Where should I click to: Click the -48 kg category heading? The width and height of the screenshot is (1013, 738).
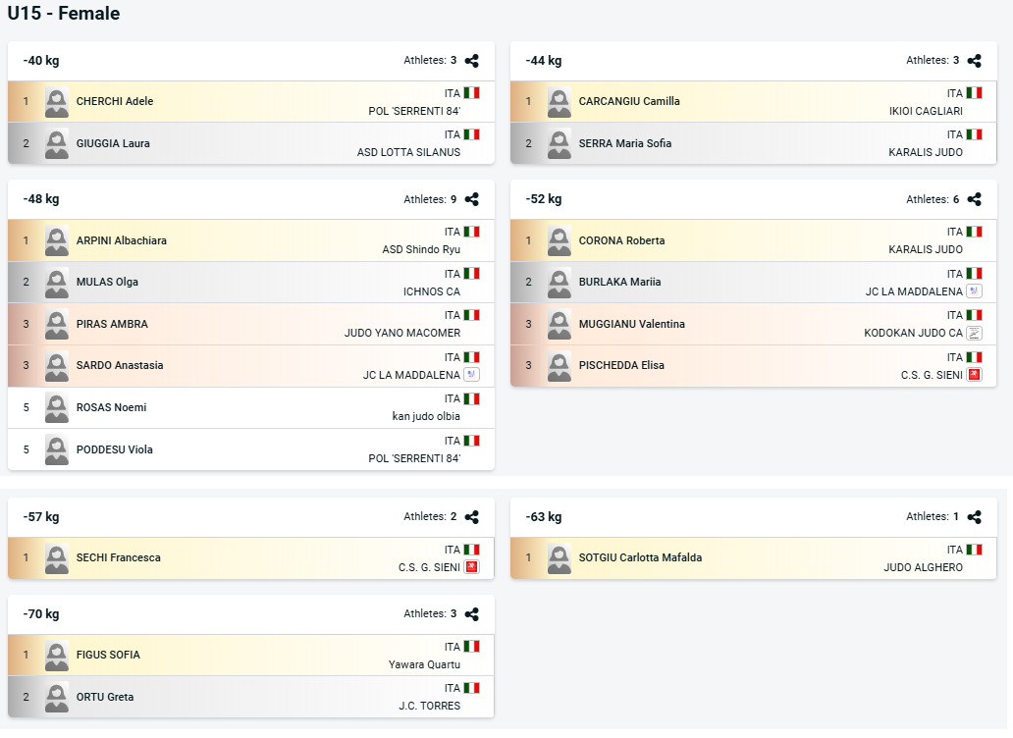tap(41, 199)
